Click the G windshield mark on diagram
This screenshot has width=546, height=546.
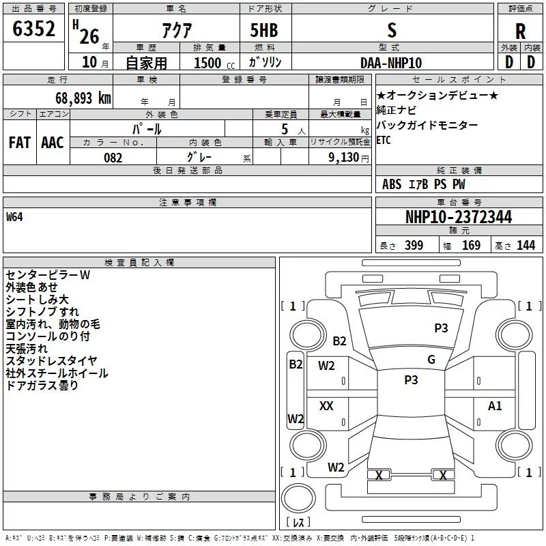tap(431, 360)
